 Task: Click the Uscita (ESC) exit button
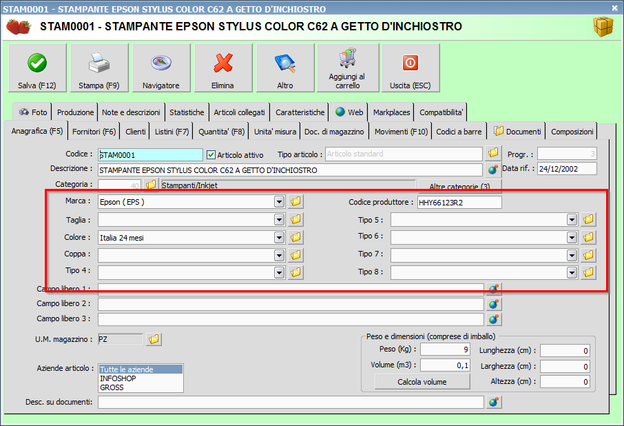point(410,68)
